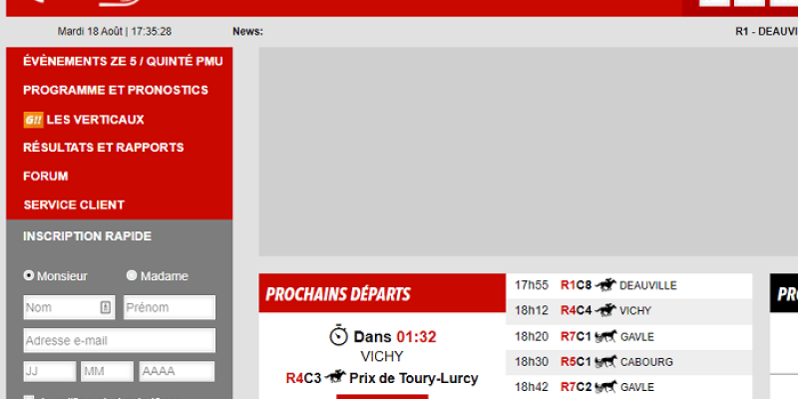798x399 pixels.
Task: Click the News: label
Action: [x=247, y=32]
